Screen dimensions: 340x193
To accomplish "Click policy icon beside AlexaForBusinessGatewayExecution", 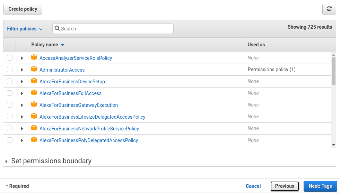I will (x=34, y=104).
